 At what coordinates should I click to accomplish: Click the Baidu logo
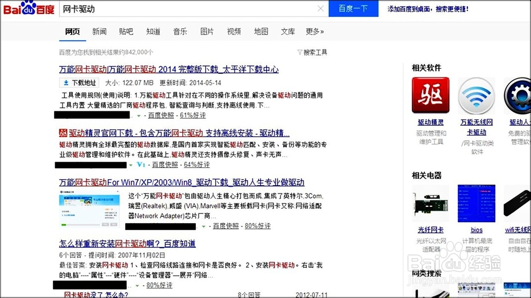coord(29,8)
